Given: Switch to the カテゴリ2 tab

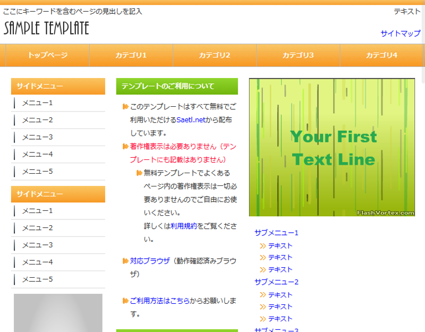Looking at the screenshot, I should [214, 55].
